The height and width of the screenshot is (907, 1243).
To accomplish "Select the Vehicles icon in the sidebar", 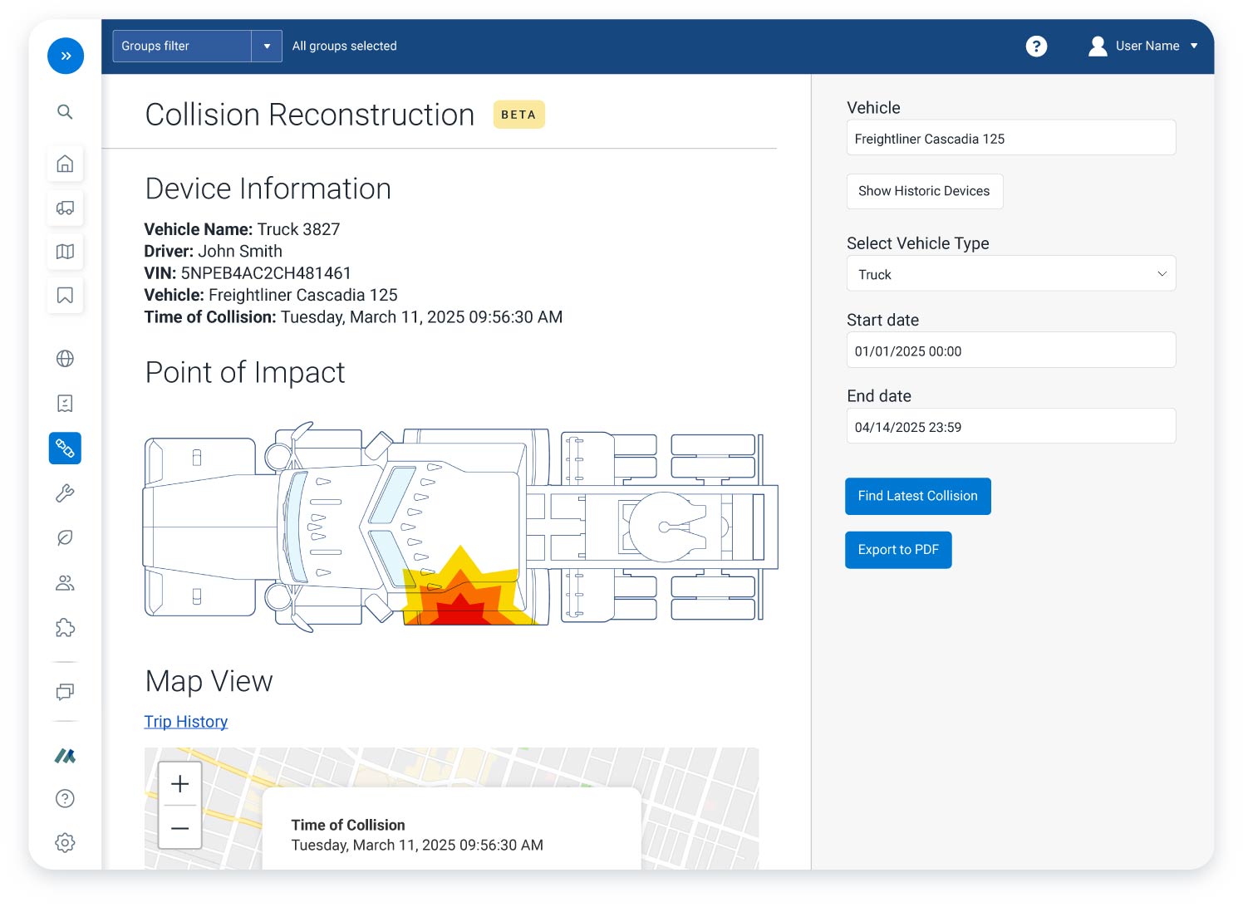I will coord(65,208).
